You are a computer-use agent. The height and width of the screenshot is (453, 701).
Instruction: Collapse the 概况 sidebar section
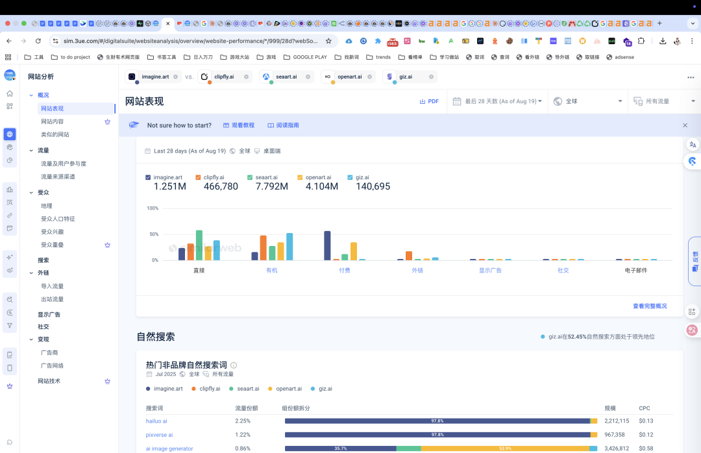tap(31, 95)
